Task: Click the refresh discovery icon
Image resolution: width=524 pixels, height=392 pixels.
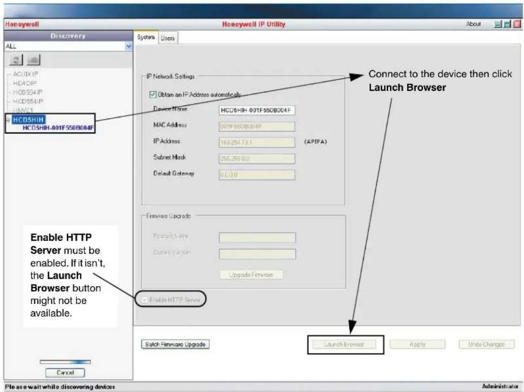Action: point(16,60)
